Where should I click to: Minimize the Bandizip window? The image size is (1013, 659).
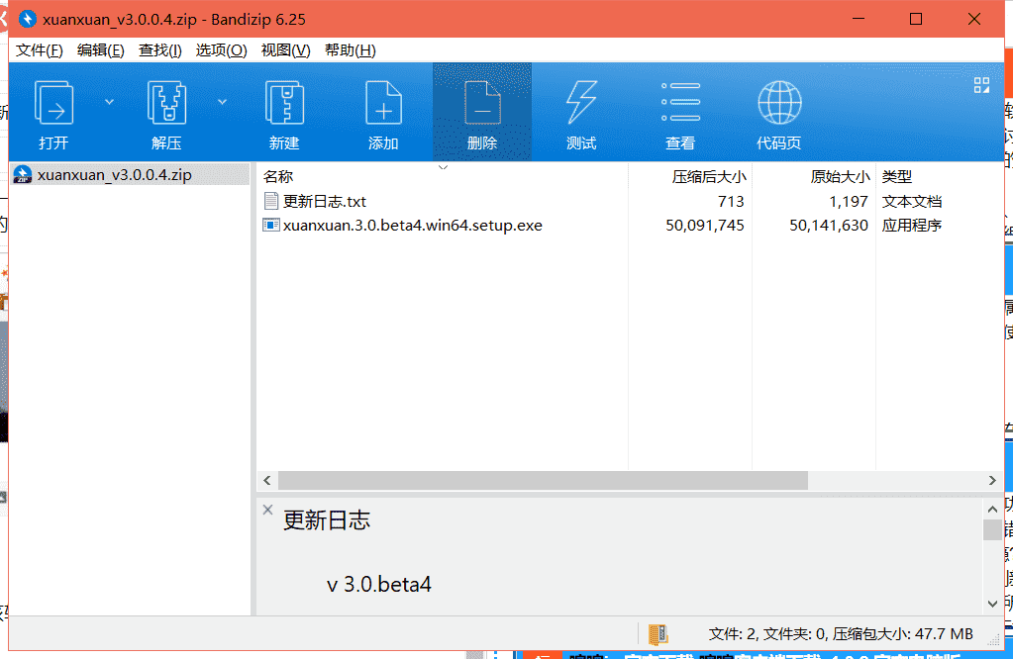click(x=858, y=20)
